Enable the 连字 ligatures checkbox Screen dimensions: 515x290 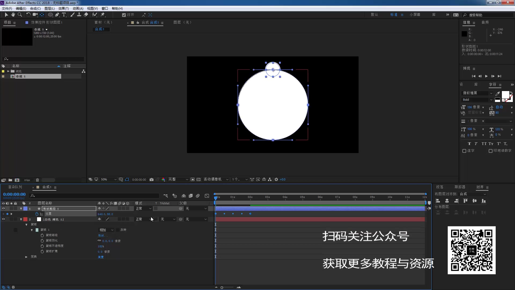click(x=464, y=151)
